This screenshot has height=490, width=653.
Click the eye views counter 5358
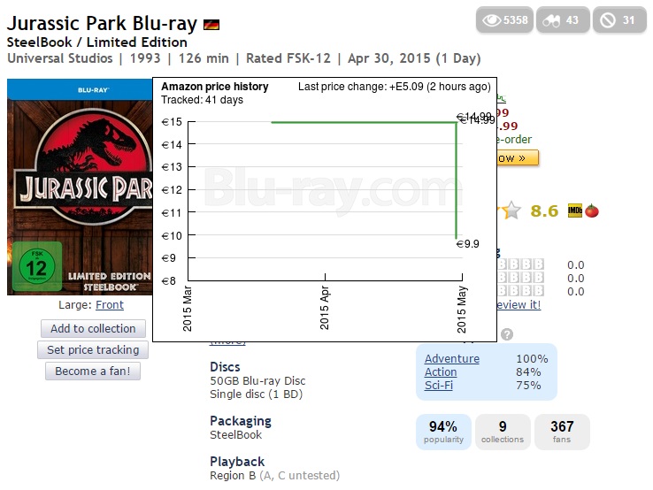click(x=504, y=19)
